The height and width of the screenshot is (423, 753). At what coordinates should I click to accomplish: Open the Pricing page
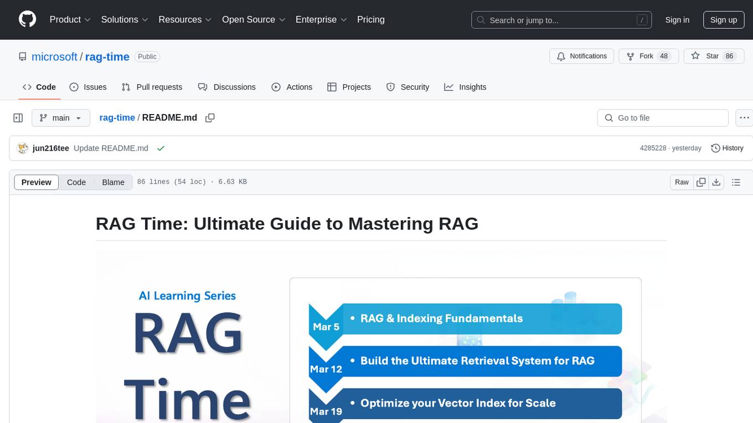pos(371,19)
